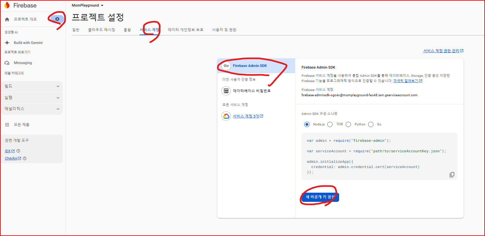The width and height of the screenshot is (485, 236).
Task: Switch to 사용자 및 권한 tab
Action: 224,30
